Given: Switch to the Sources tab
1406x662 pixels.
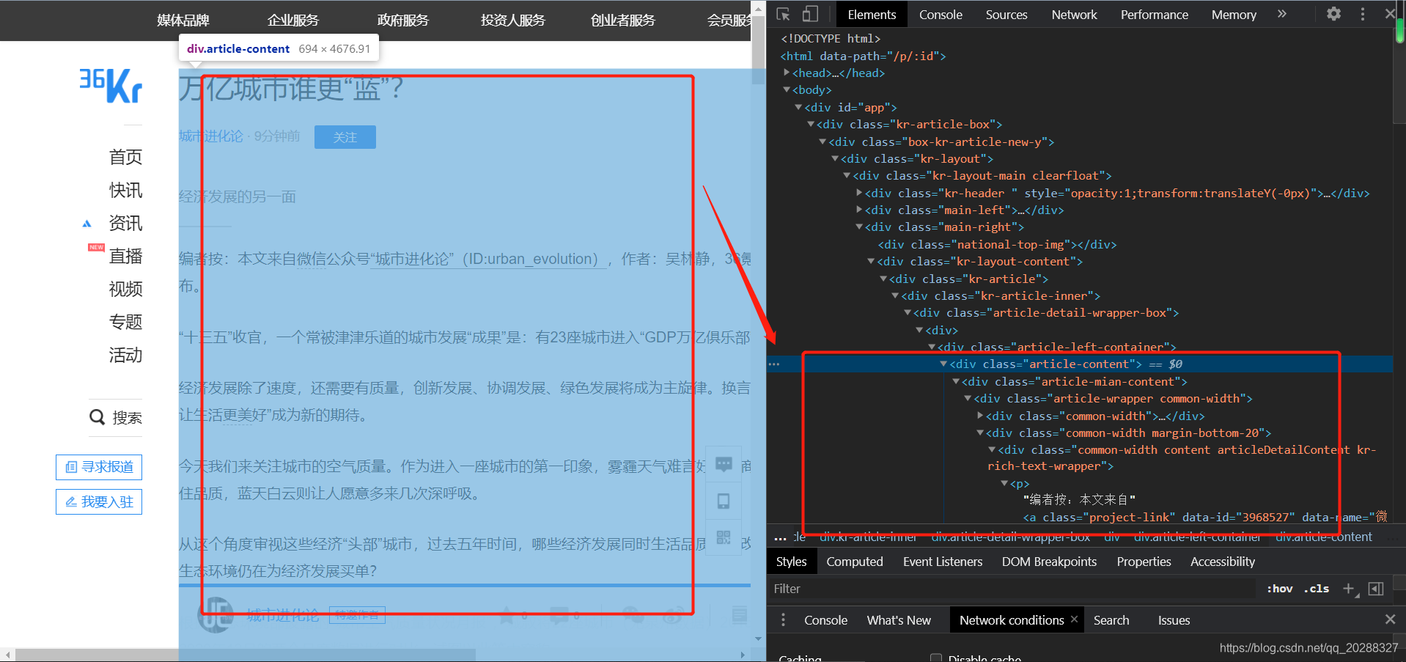Looking at the screenshot, I should pyautogui.click(x=1006, y=15).
